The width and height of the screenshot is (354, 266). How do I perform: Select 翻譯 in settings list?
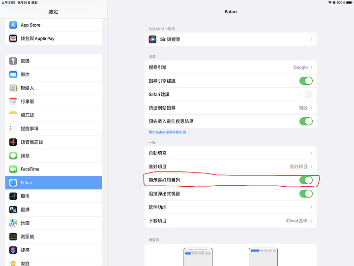(x=54, y=209)
